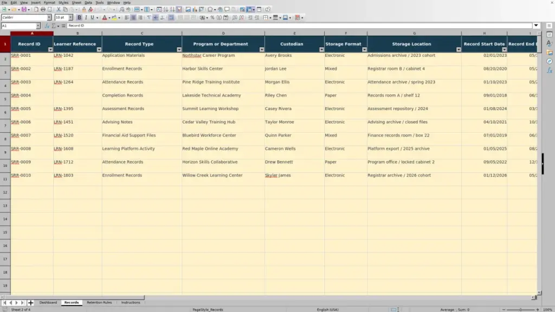The height and width of the screenshot is (312, 555).
Task: Open the sidebar settings menu icon
Action: click(549, 26)
